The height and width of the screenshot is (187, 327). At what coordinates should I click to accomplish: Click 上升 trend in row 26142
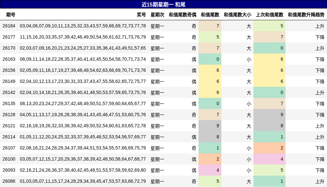pos(320,93)
